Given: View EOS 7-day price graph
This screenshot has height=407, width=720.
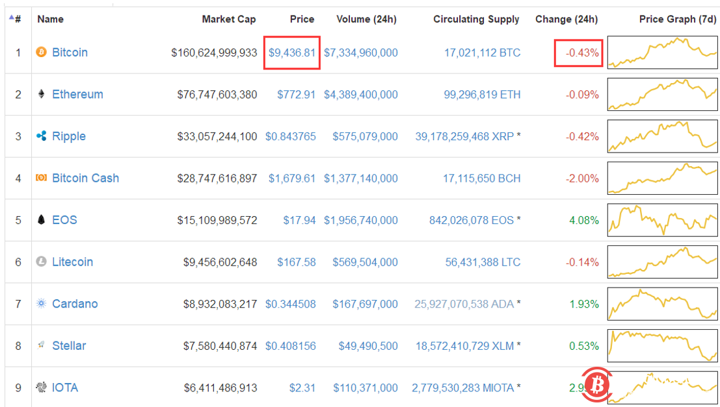Looking at the screenshot, I should coord(662,220).
